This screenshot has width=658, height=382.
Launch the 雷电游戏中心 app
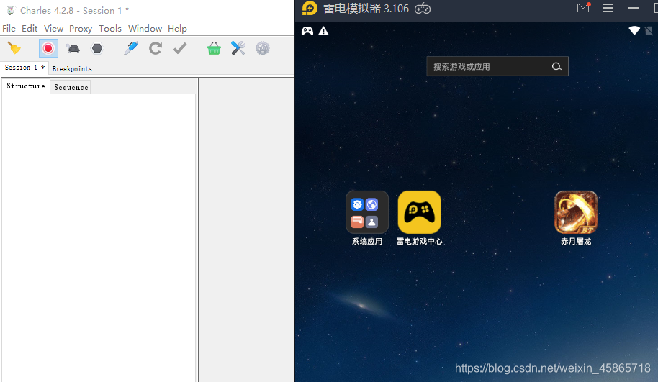pyautogui.click(x=419, y=212)
